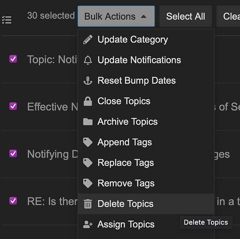This screenshot has height=239, width=240.
Task: Click the add-user icon for Assign Topics
Action: pyautogui.click(x=88, y=224)
